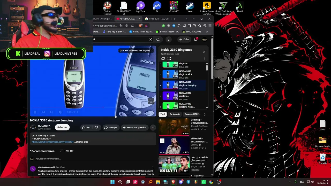
Task: Open Billie Eilish WILDFLOWER video thumbnail
Action: [x=174, y=146]
